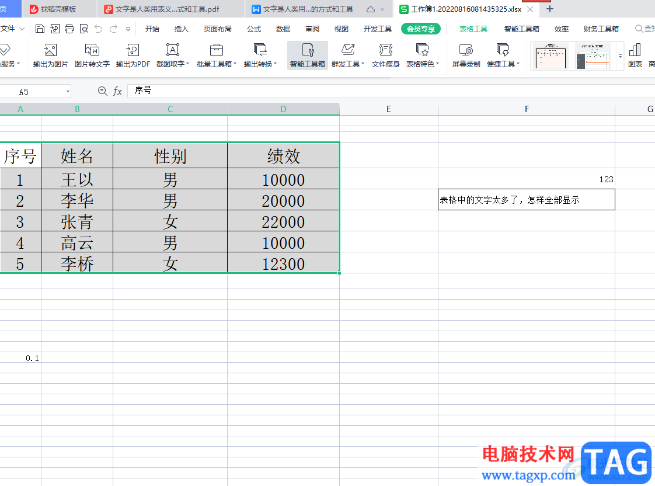Switch to 财务工具箱 tab

click(x=601, y=29)
